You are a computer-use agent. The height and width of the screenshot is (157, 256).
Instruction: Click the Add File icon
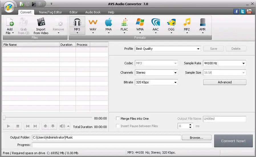[x=10, y=22]
